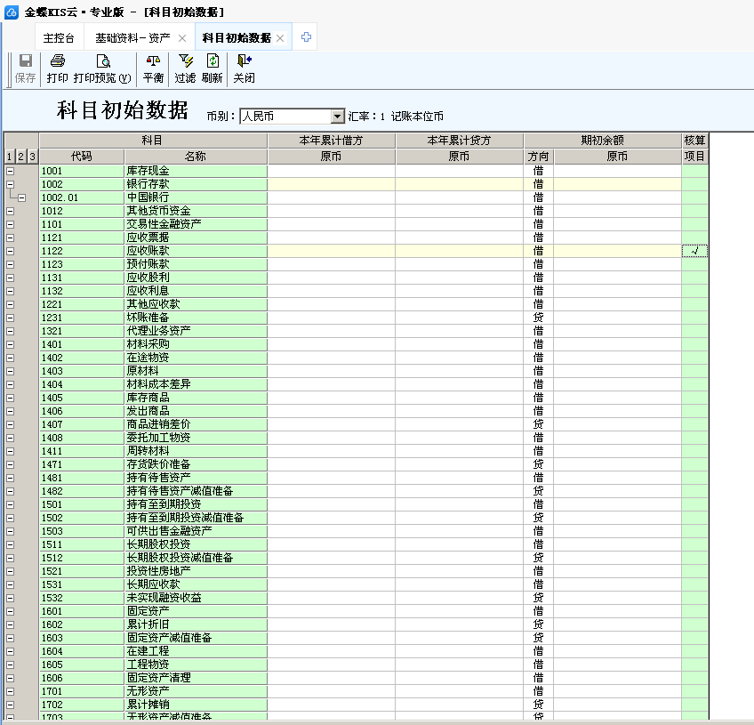Toggle the 核算项目 checkmark for 应收账款 row
The width and height of the screenshot is (754, 725).
click(x=694, y=251)
